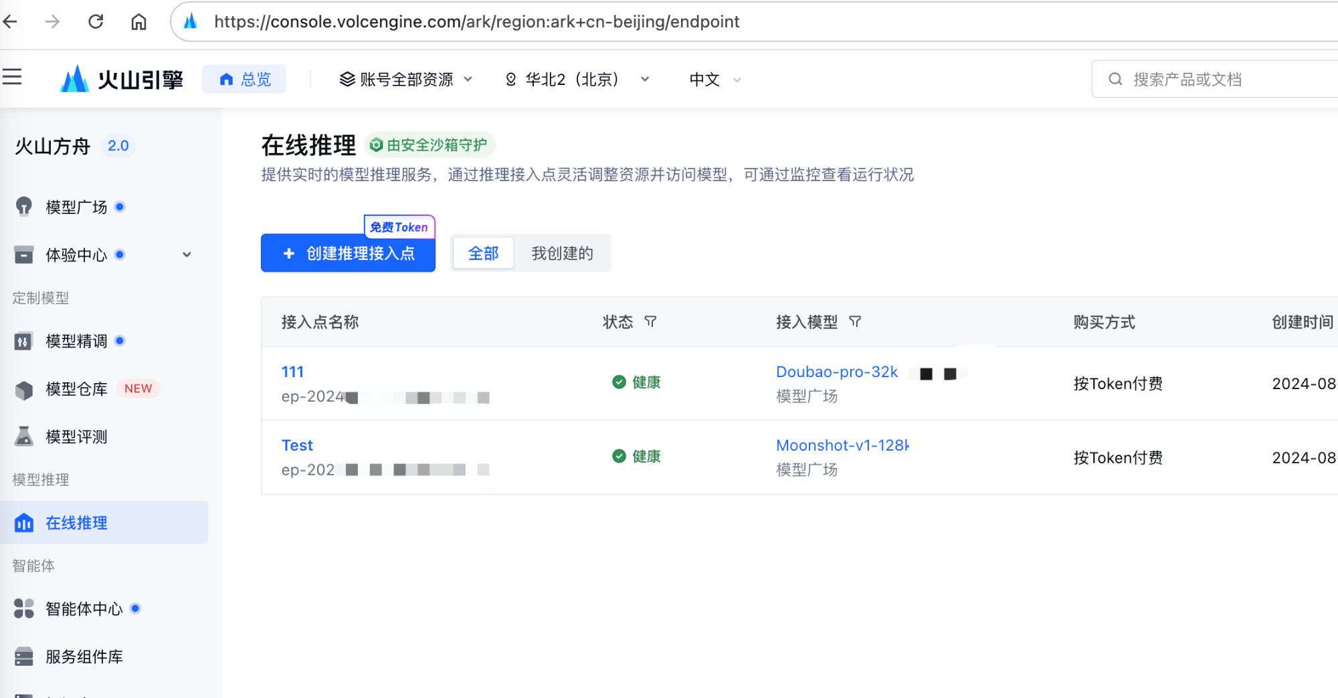Click the 体验中心 archive box icon
The image size is (1338, 698).
tap(24, 255)
